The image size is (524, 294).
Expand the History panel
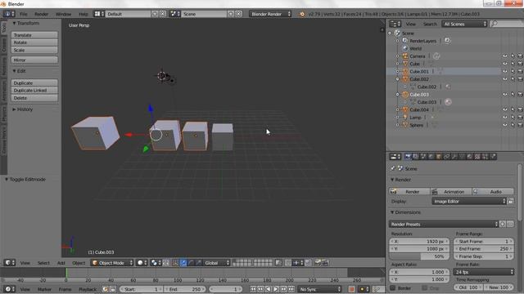[x=23, y=109]
